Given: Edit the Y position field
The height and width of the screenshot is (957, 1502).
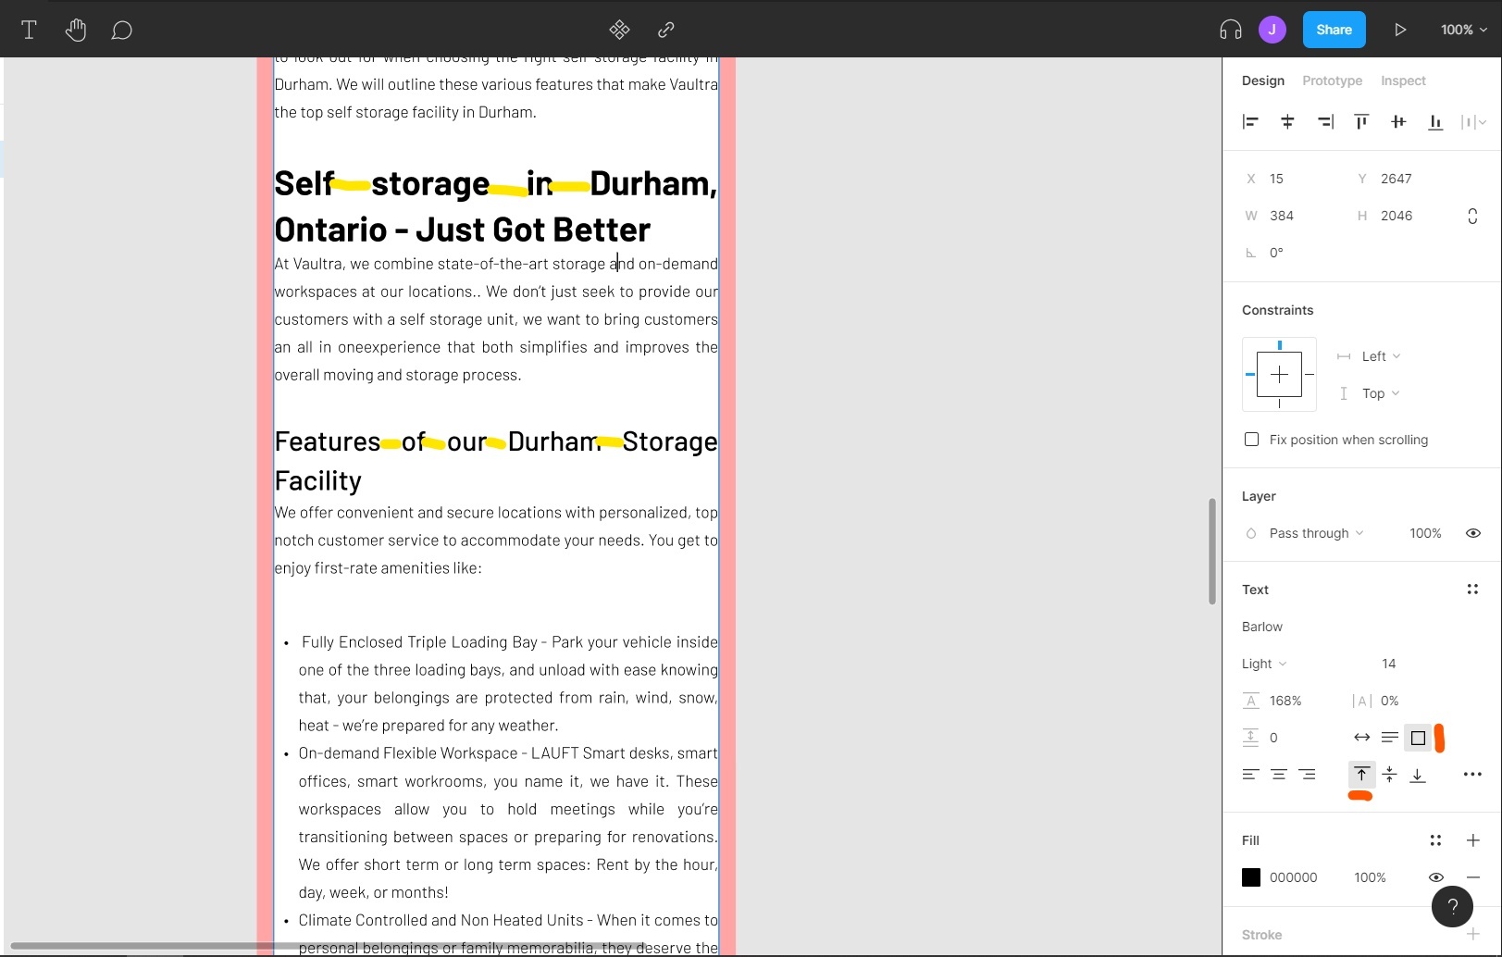Looking at the screenshot, I should (1399, 179).
